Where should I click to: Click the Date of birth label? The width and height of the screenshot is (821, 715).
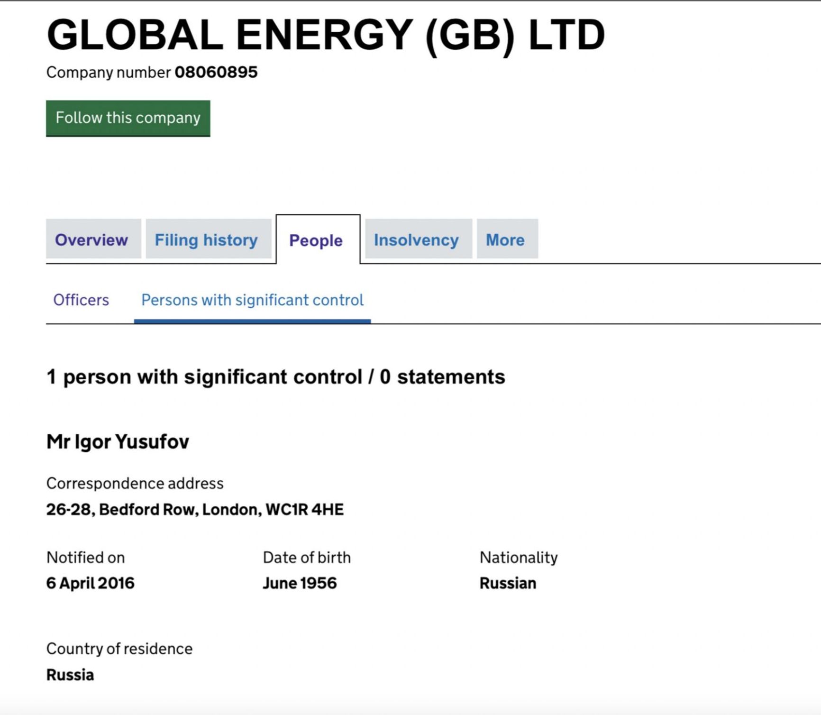[306, 557]
